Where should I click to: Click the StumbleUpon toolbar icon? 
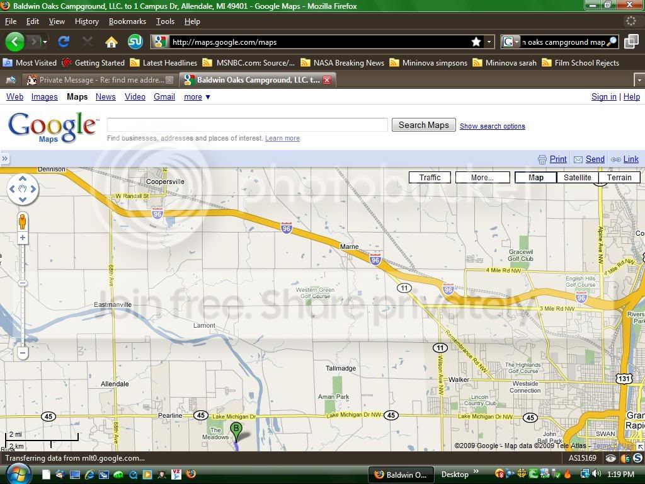tap(135, 41)
